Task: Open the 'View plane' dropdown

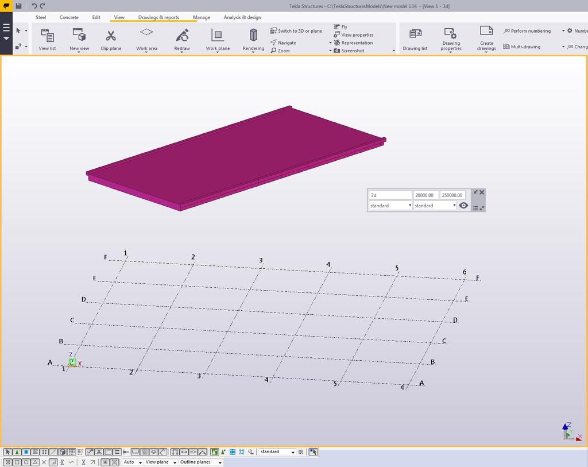Action: 161,462
